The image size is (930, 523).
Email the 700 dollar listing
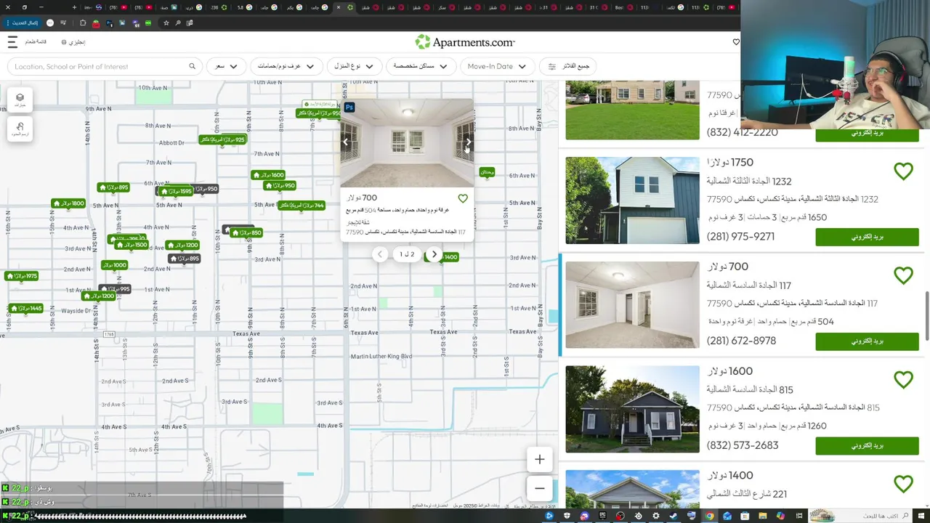click(867, 341)
